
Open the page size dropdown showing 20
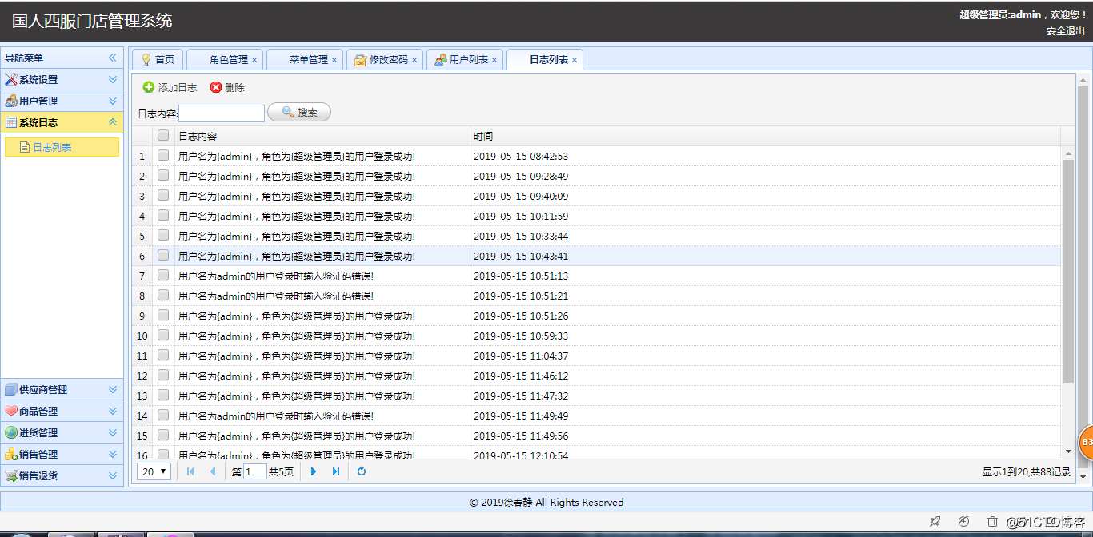click(154, 471)
